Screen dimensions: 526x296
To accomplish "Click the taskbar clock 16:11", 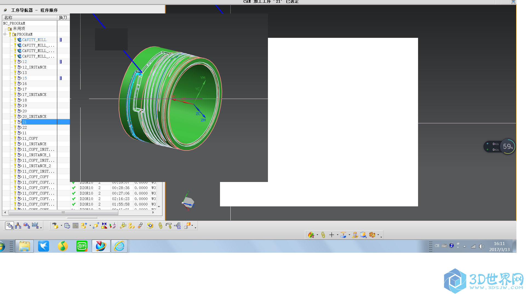I will [x=499, y=244].
